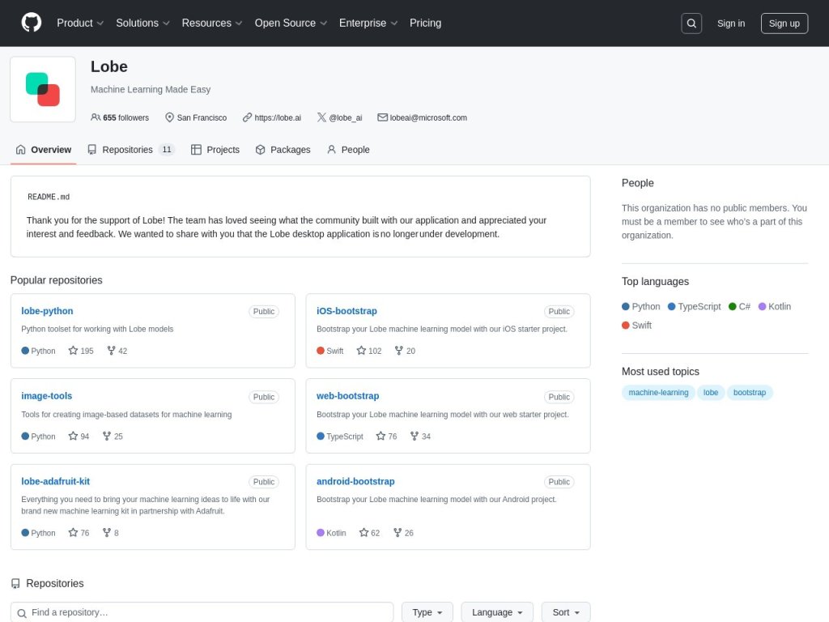829x622 pixels.
Task: Switch to the People tab
Action: [348, 150]
